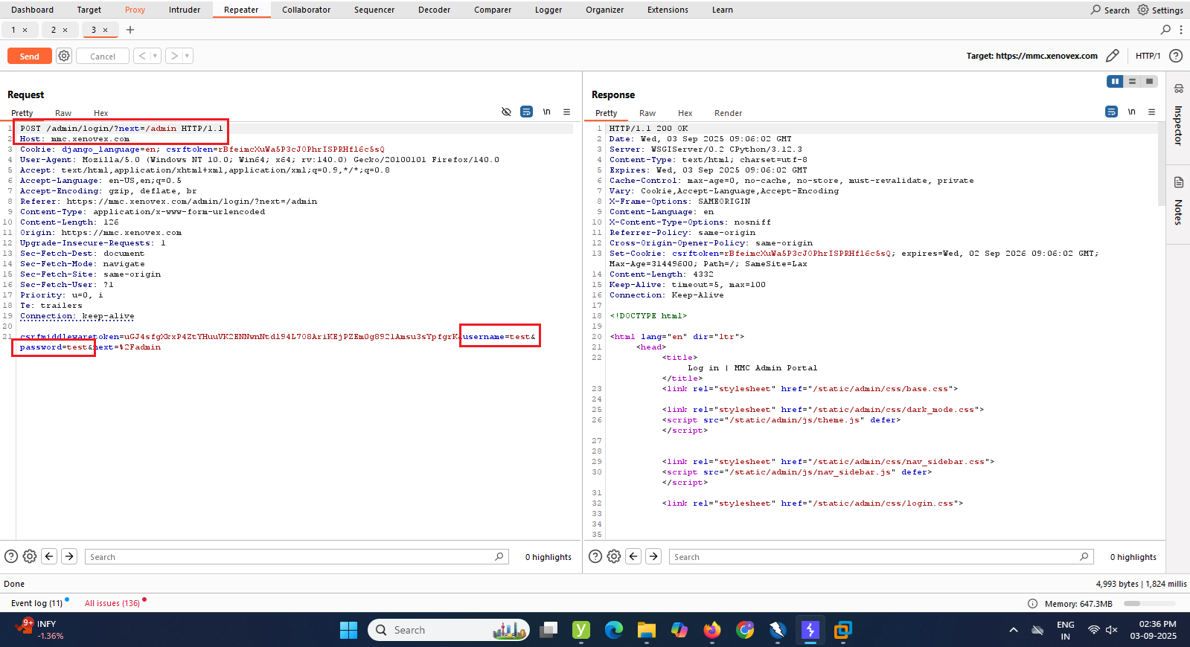Open All issues (136) link
Viewport: 1190px width, 647px height.
[112, 603]
